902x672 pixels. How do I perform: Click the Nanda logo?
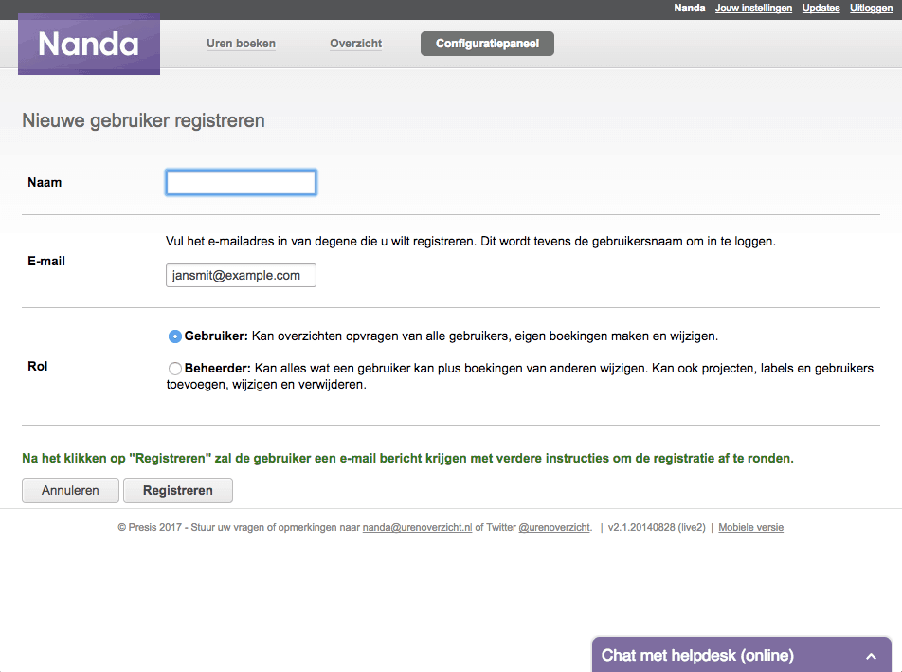point(89,45)
